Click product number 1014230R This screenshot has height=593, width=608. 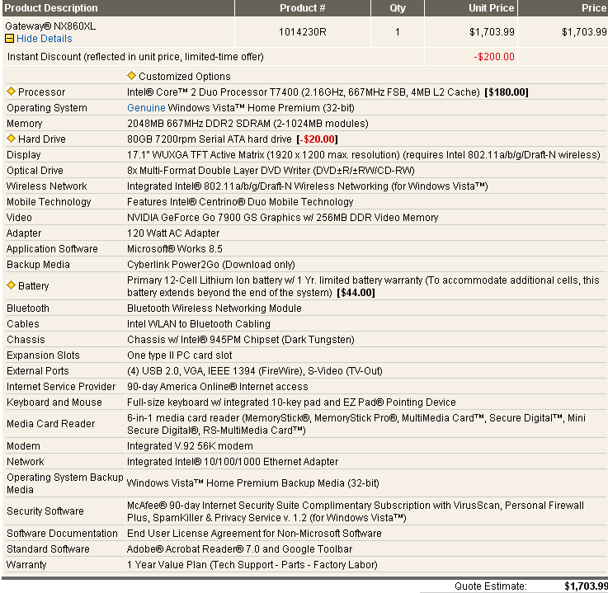pyautogui.click(x=303, y=32)
